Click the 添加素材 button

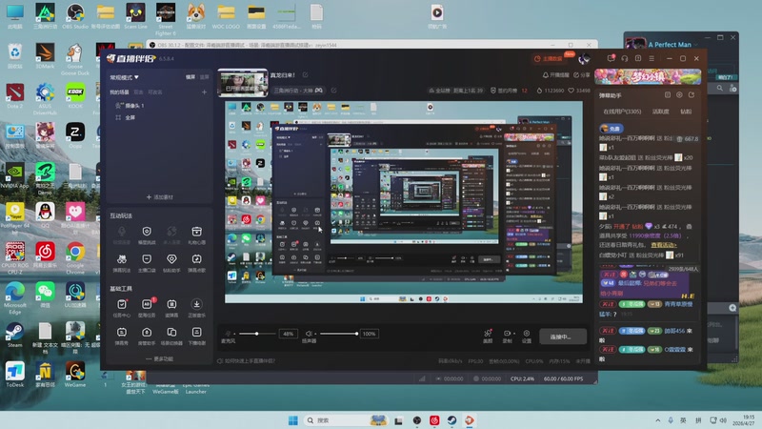[160, 197]
